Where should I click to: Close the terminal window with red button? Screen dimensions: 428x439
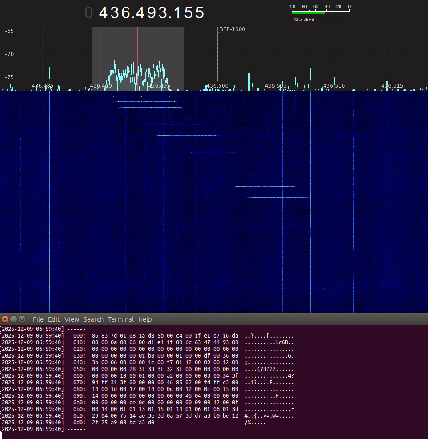click(x=5, y=319)
